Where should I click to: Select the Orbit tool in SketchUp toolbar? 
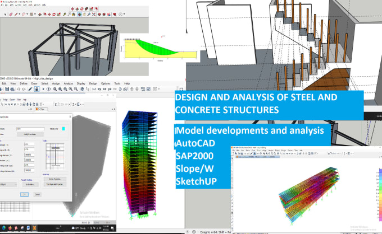point(80,15)
